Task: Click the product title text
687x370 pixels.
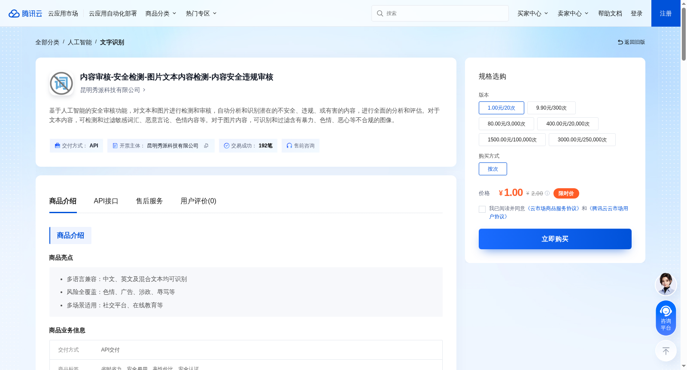Action: click(176, 77)
